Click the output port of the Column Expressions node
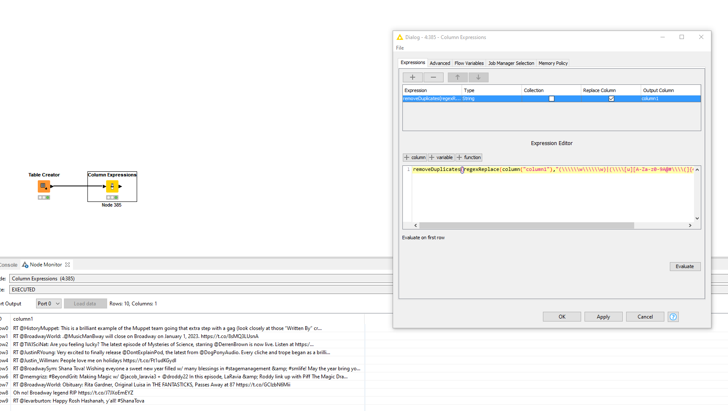Screen dimensions: 728x411 point(120,186)
